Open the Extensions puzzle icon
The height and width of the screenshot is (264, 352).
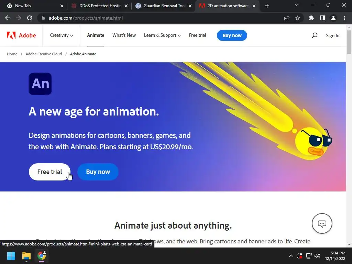click(x=311, y=18)
